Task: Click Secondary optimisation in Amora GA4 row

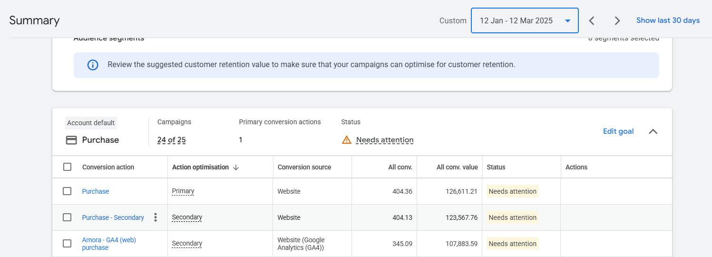Action: (x=187, y=244)
